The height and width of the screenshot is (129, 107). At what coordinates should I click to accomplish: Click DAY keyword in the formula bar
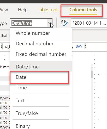tap(79, 46)
